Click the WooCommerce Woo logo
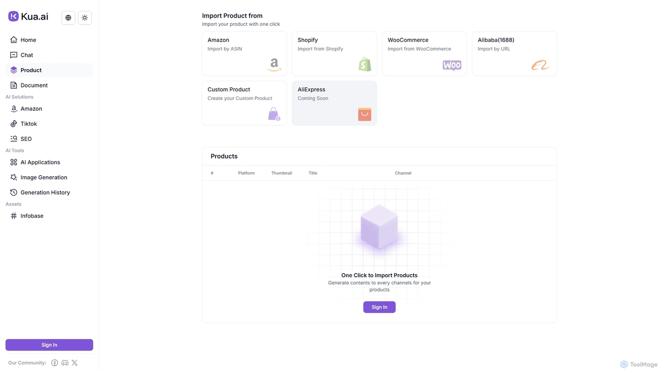Image resolution: width=660 pixels, height=371 pixels. tap(452, 65)
